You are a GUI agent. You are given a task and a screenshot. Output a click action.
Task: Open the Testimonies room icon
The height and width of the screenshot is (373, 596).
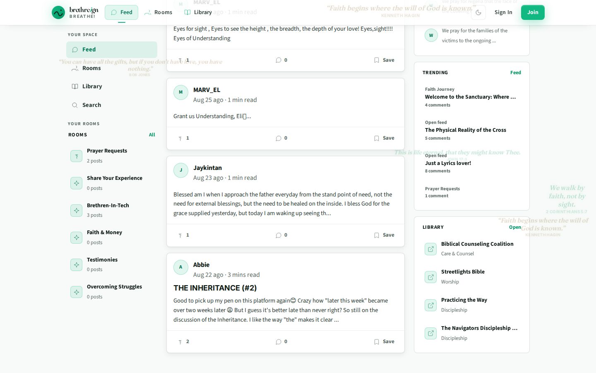click(77, 265)
